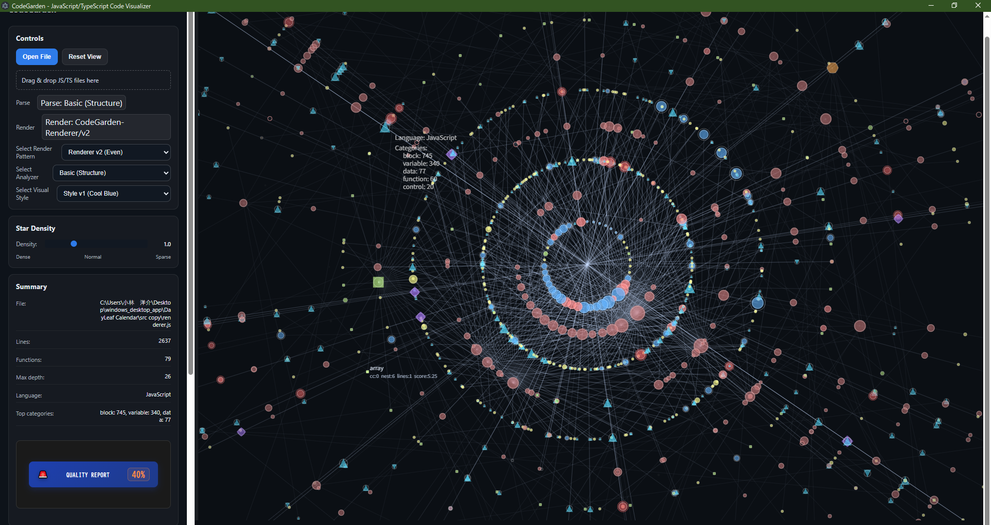991x525 pixels.
Task: Click Render: CodeGarden-Renderer/v2
Action: click(106, 127)
